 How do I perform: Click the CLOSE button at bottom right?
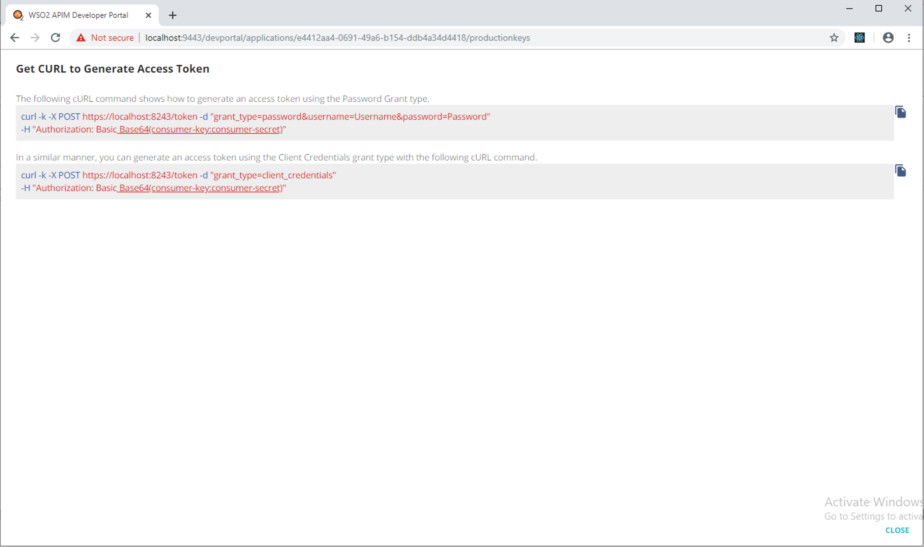[898, 530]
